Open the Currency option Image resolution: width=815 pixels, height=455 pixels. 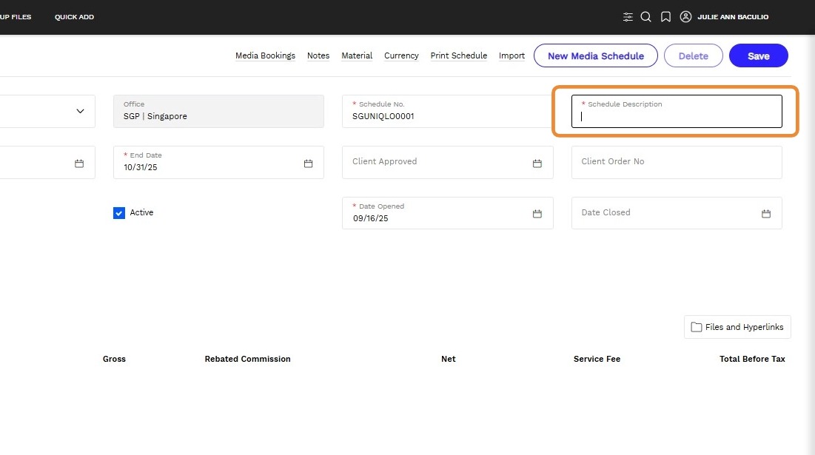pos(401,55)
